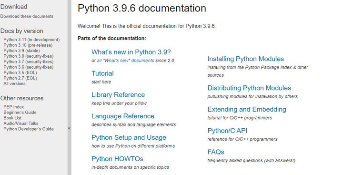Open Installing Python Modules
Screen dimensions: 343x175
pyautogui.click(x=246, y=59)
